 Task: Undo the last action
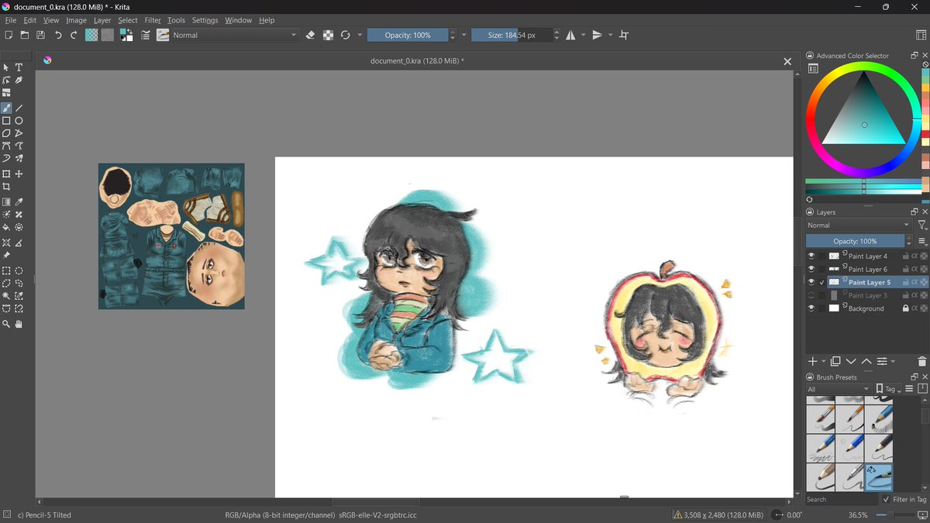(x=58, y=35)
